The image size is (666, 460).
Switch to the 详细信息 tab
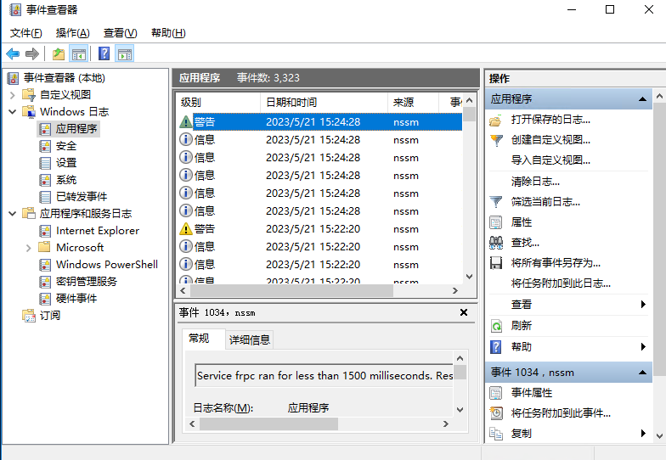[x=250, y=339]
